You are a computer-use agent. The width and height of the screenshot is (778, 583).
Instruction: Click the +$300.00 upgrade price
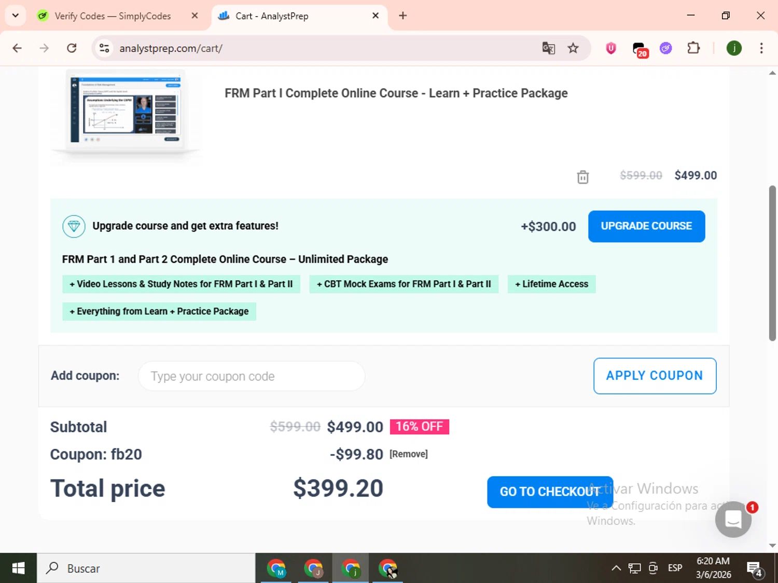point(548,226)
